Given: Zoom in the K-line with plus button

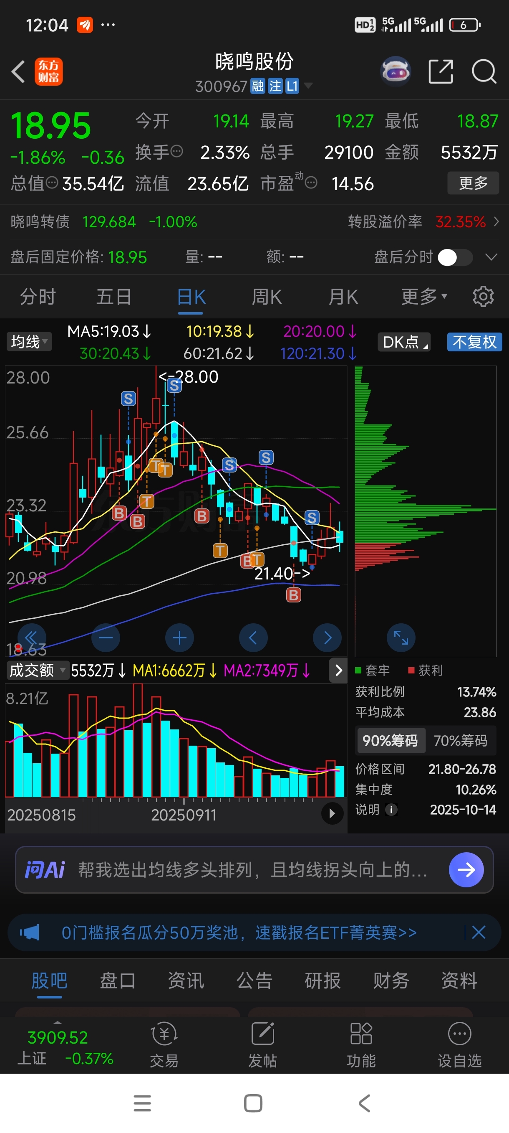Looking at the screenshot, I should tap(179, 638).
